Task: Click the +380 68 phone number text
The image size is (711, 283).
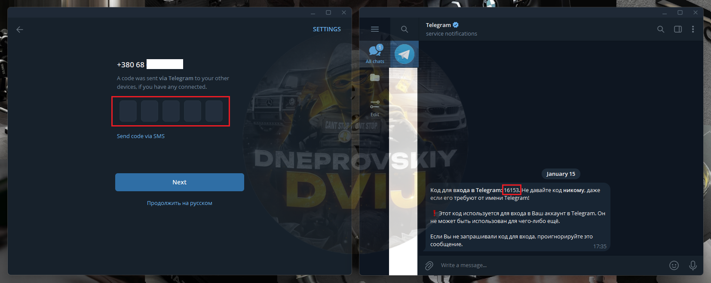Action: [x=131, y=65]
